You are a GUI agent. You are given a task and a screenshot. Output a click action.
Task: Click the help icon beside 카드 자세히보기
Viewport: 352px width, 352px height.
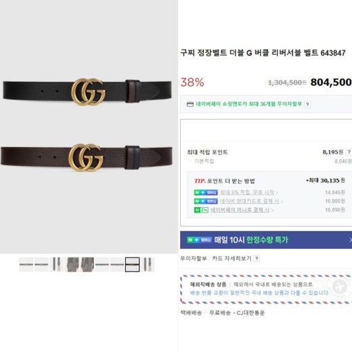click(257, 259)
